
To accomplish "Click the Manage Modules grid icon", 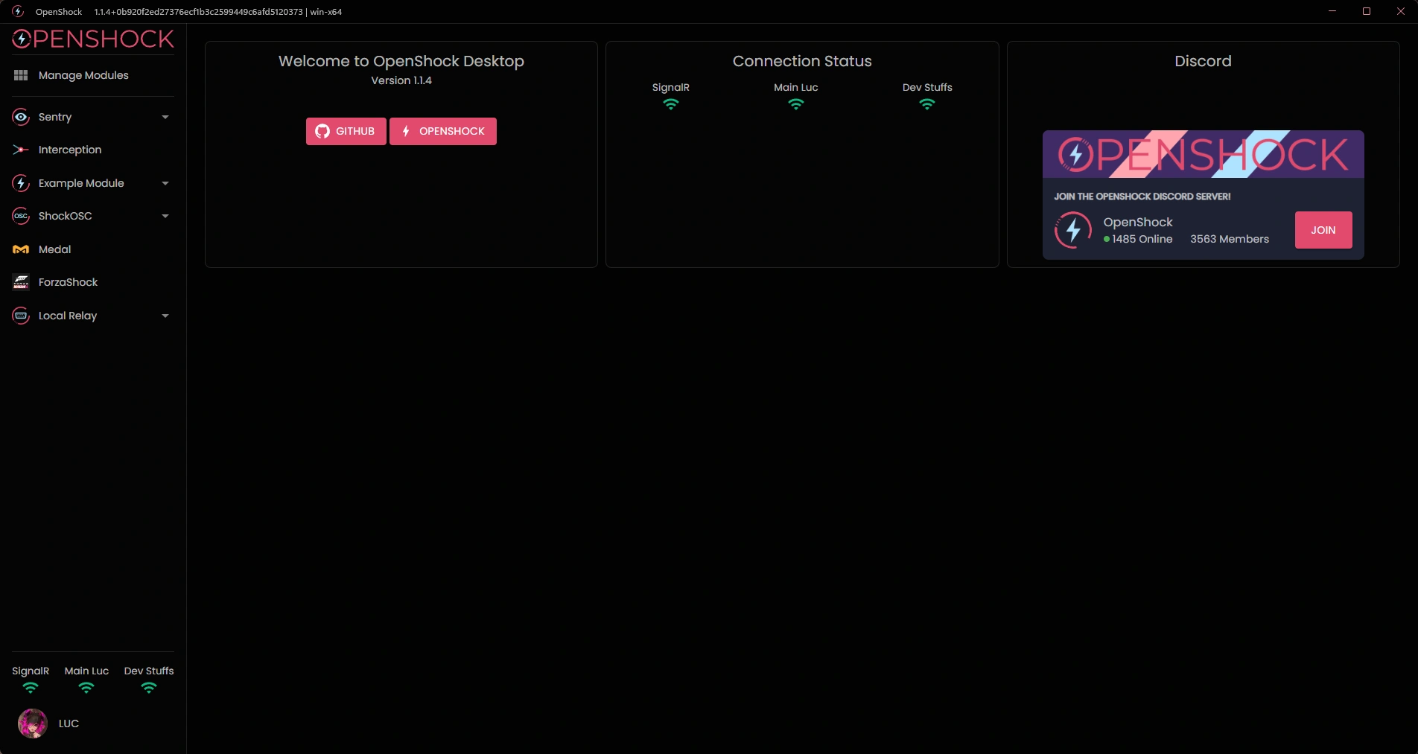I will [x=21, y=75].
